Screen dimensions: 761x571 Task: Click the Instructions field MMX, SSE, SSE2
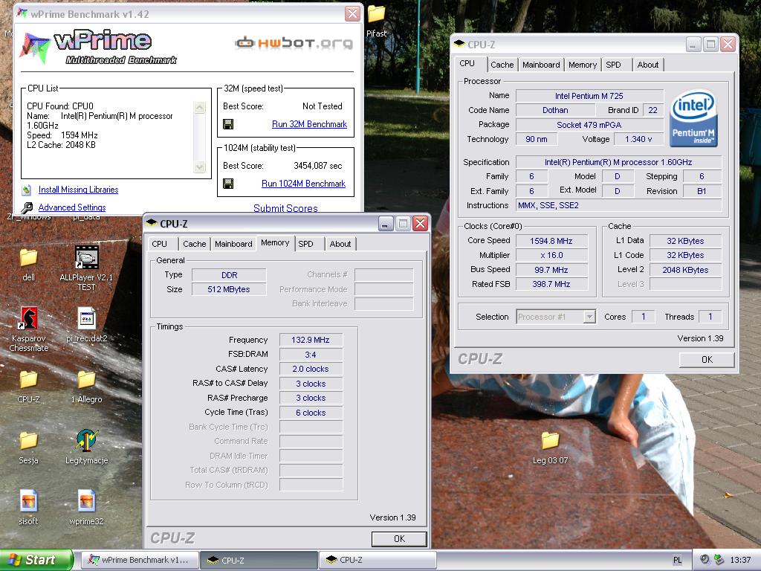coord(618,205)
